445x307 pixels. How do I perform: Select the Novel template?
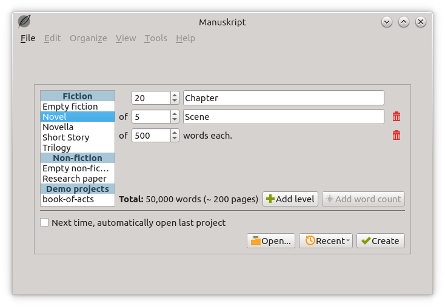78,116
